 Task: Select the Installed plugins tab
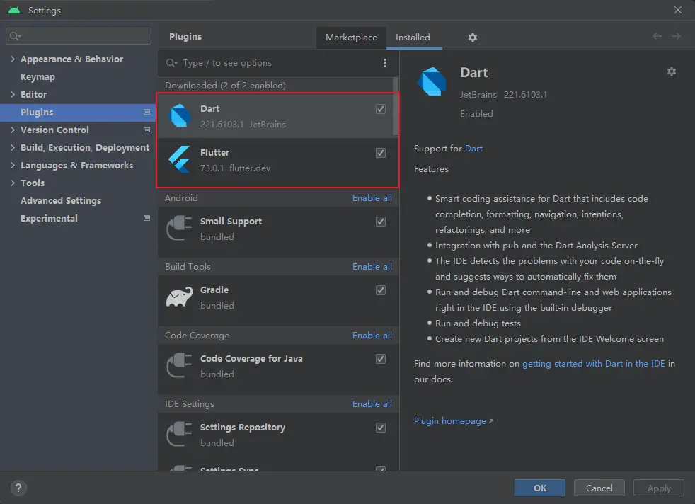[x=413, y=38]
